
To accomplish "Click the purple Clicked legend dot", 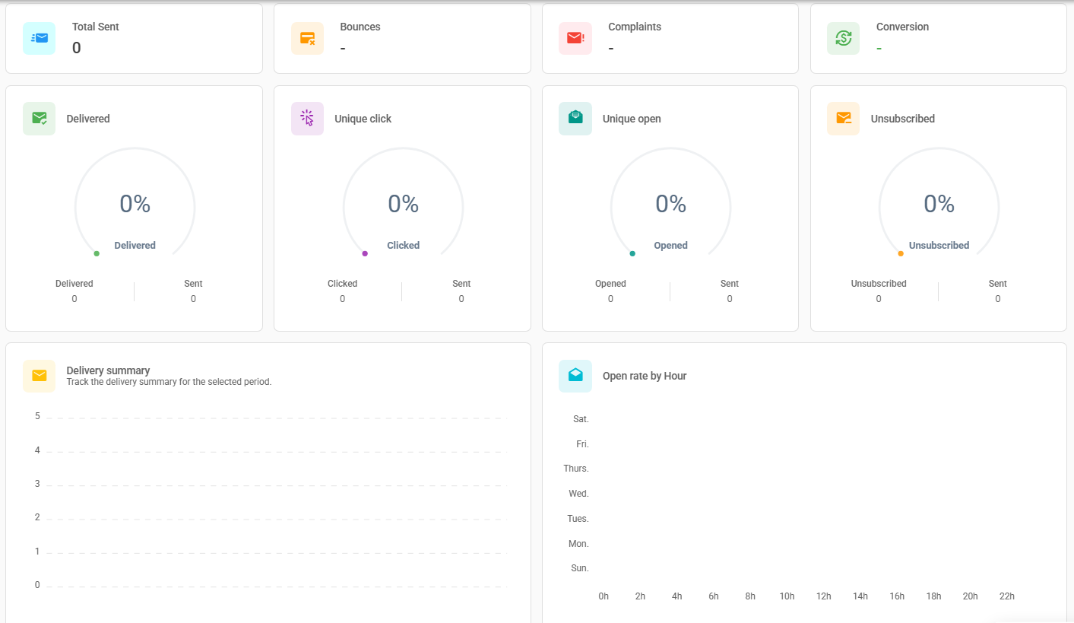I will [365, 253].
